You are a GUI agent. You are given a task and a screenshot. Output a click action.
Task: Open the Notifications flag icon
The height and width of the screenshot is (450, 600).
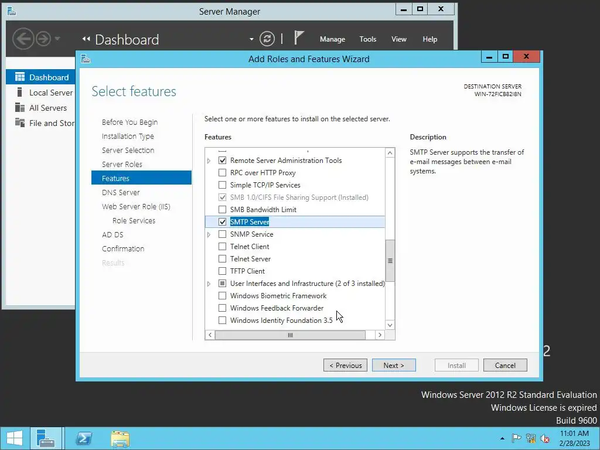(x=299, y=38)
